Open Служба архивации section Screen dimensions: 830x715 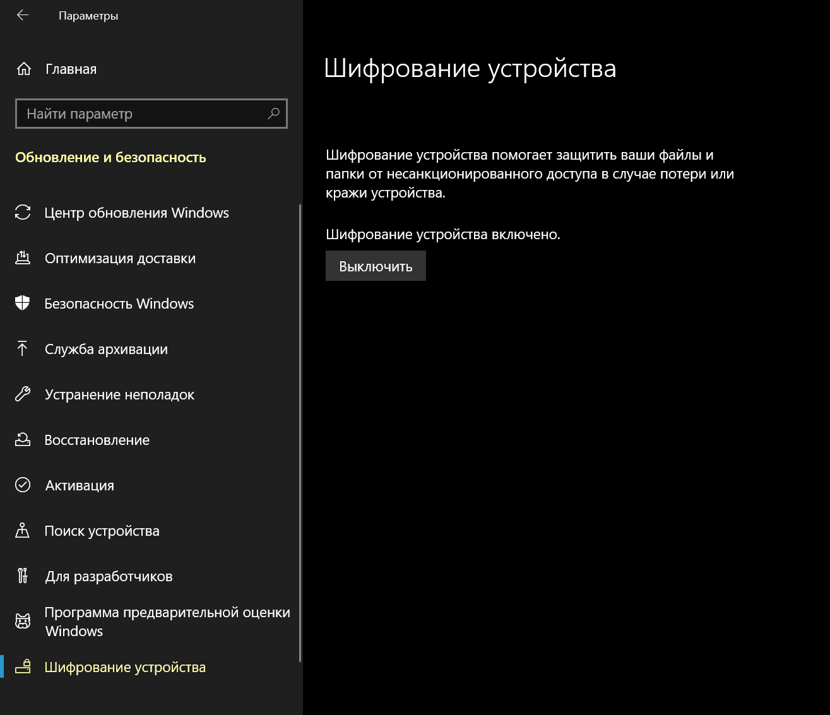pos(106,349)
